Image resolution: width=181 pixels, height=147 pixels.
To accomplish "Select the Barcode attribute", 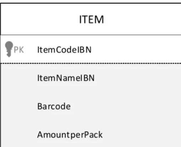I will pos(54,106).
